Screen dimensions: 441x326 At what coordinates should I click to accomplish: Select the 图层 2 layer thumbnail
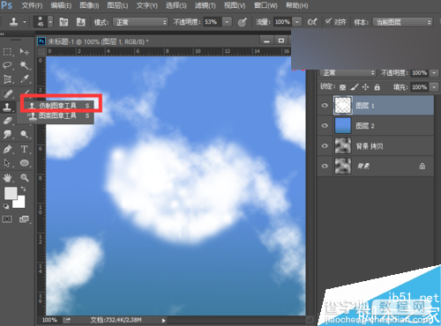point(343,126)
